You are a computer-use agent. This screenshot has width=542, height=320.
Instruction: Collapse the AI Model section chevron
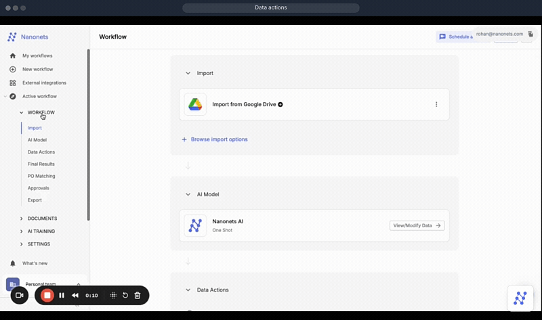(188, 194)
